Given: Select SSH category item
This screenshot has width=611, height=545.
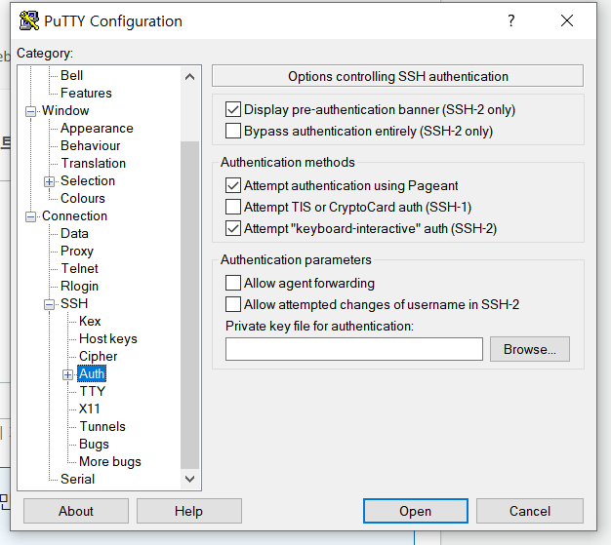Looking at the screenshot, I should click(74, 303).
